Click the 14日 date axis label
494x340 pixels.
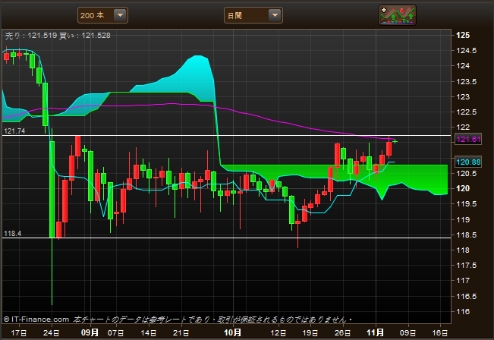tap(149, 332)
